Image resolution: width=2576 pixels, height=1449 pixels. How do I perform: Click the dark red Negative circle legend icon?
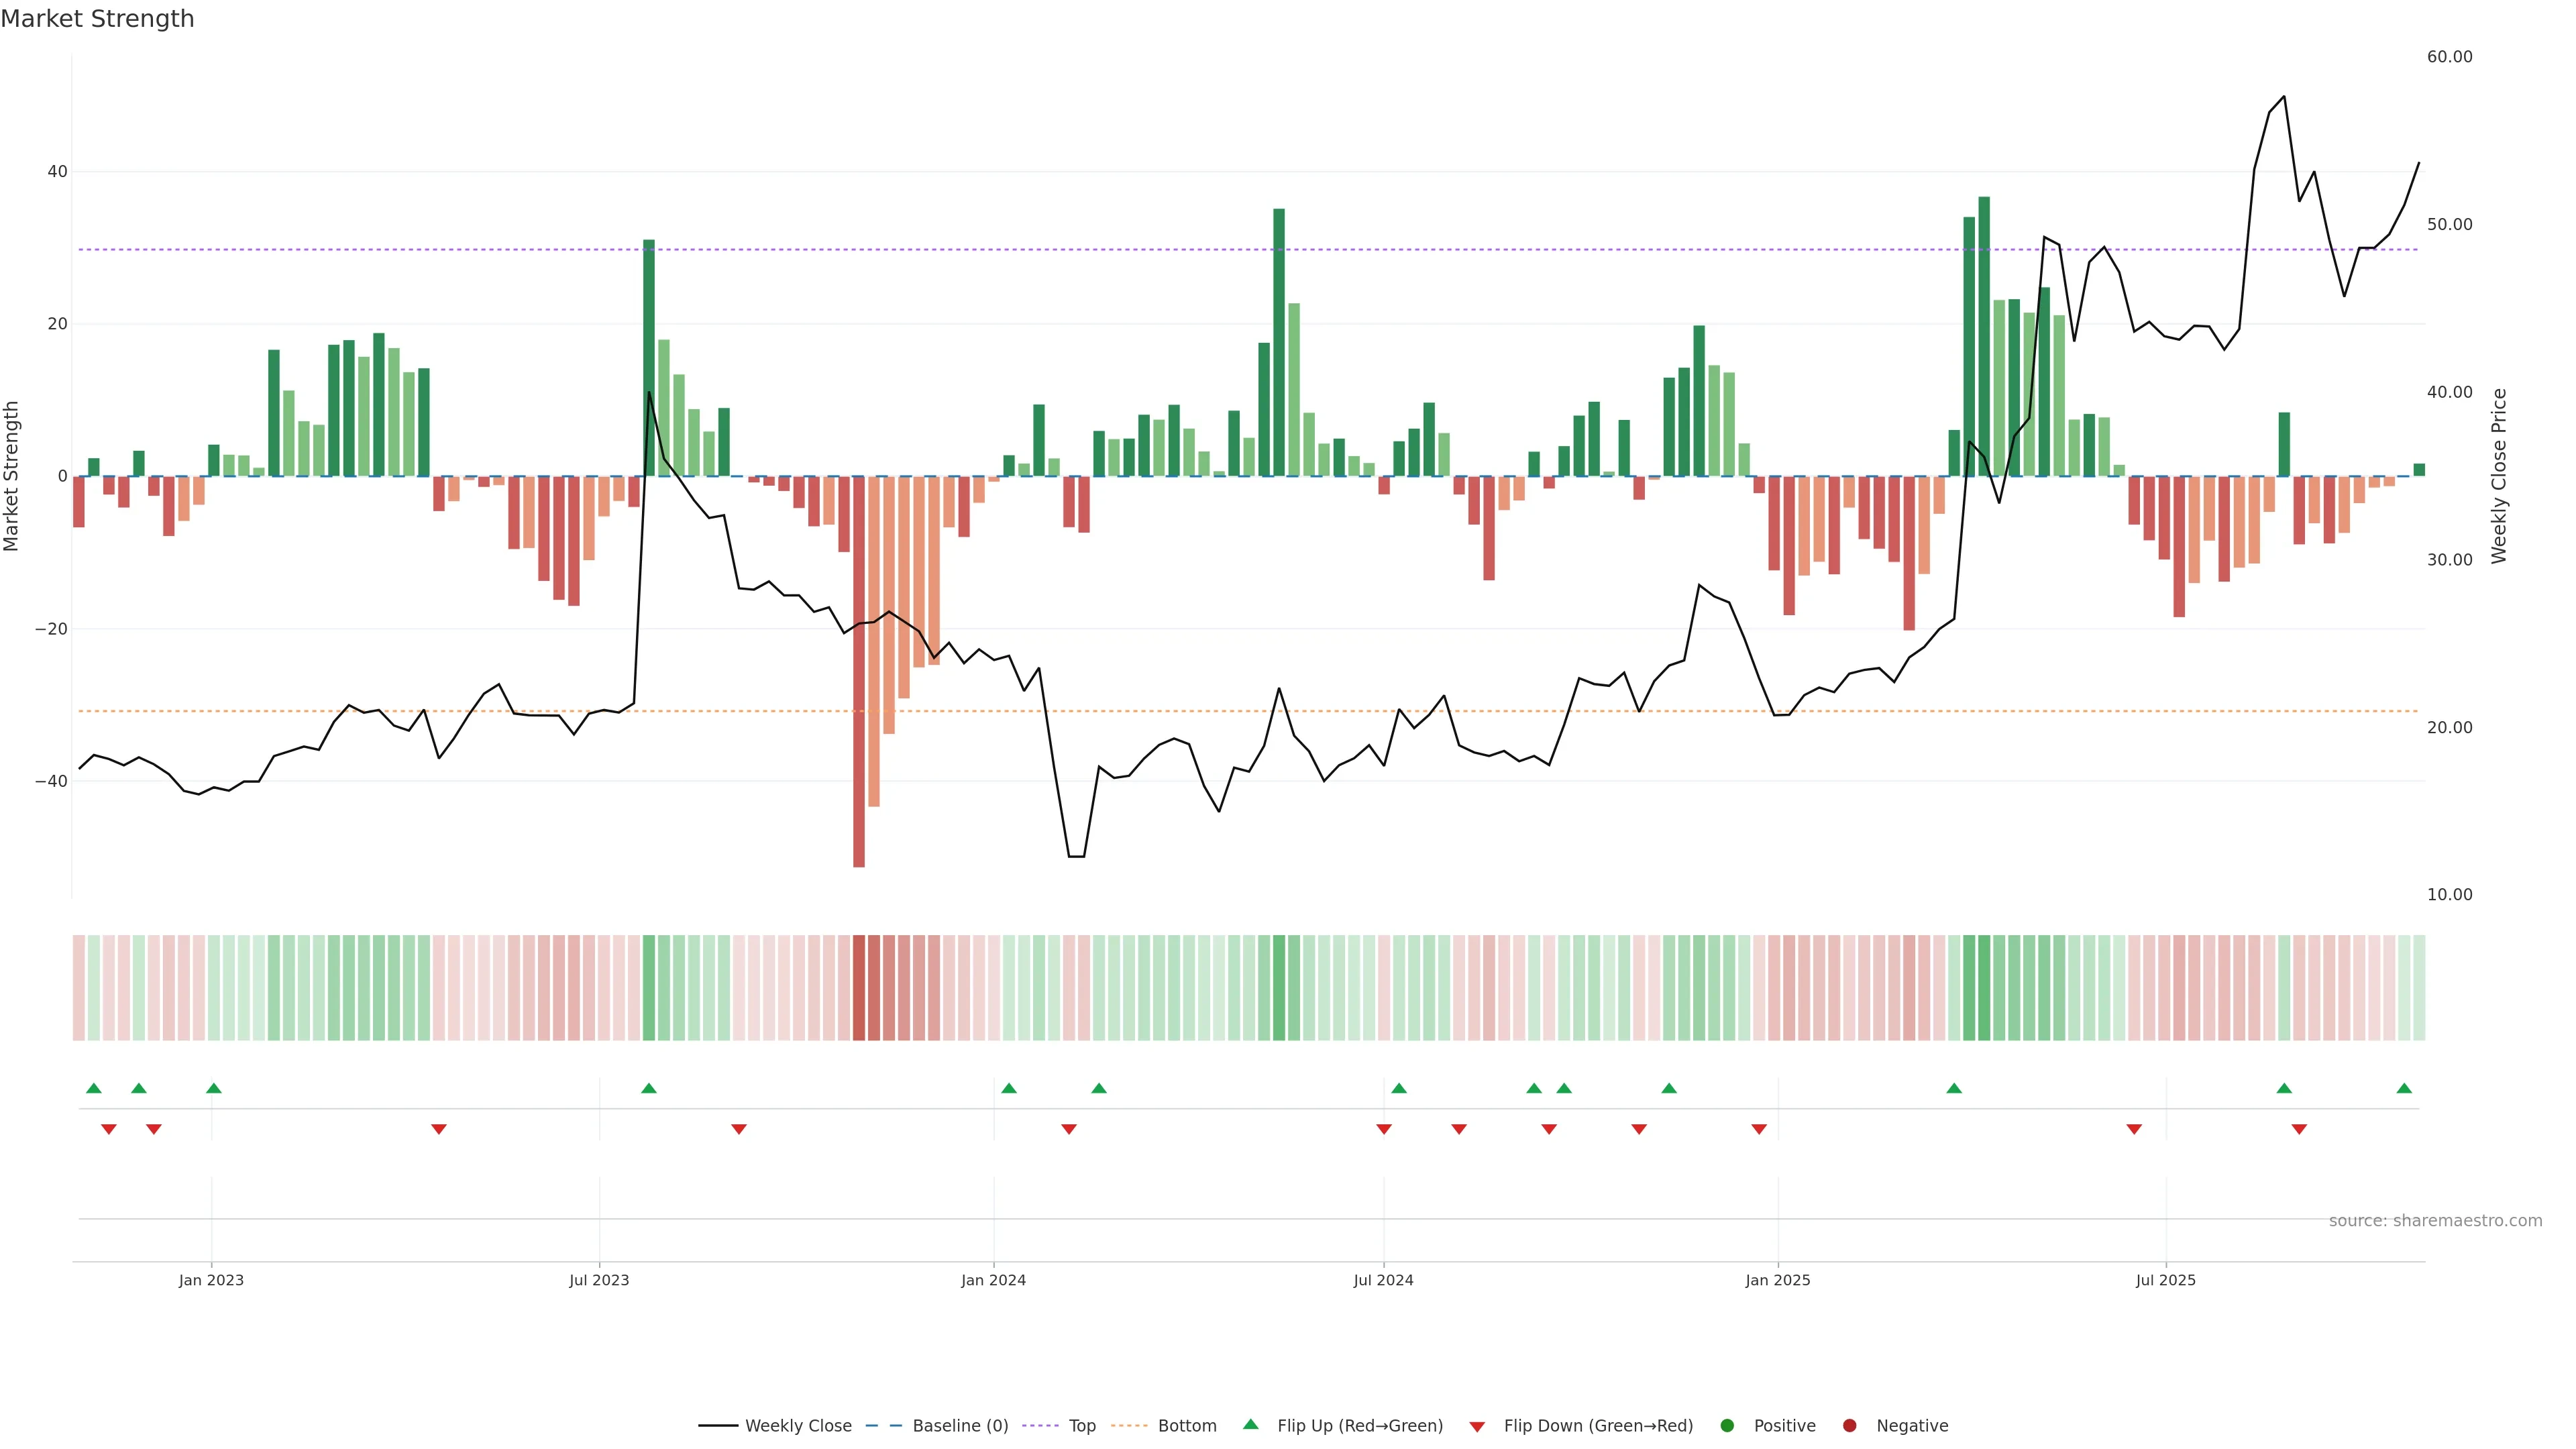tap(1849, 1426)
